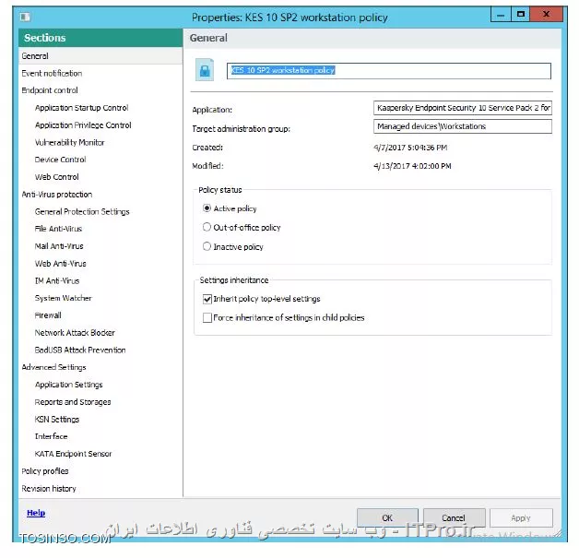Image resolution: width=579 pixels, height=558 pixels.
Task: Open the Policy profiles section
Action: [44, 471]
